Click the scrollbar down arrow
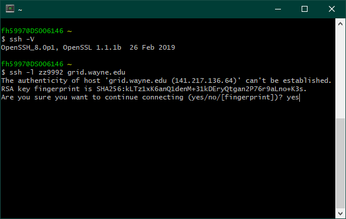The width and height of the screenshot is (346, 219). tap(340, 213)
